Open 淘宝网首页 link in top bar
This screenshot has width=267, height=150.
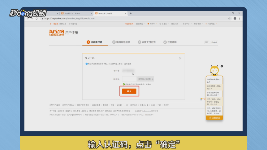(x=129, y=24)
